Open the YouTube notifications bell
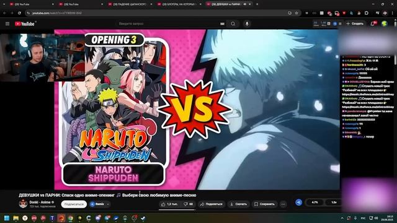Screen dimensions: 397x223 (x=373, y=24)
